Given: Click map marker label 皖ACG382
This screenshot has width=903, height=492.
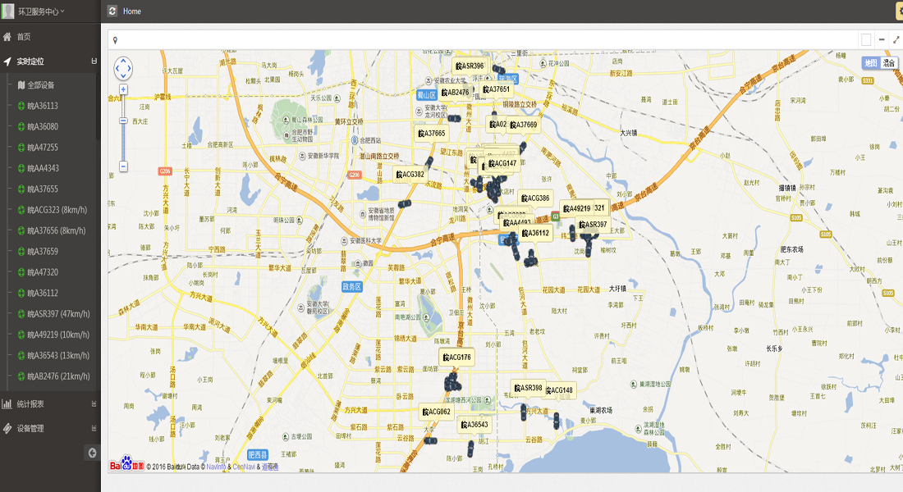Looking at the screenshot, I should [x=410, y=174].
